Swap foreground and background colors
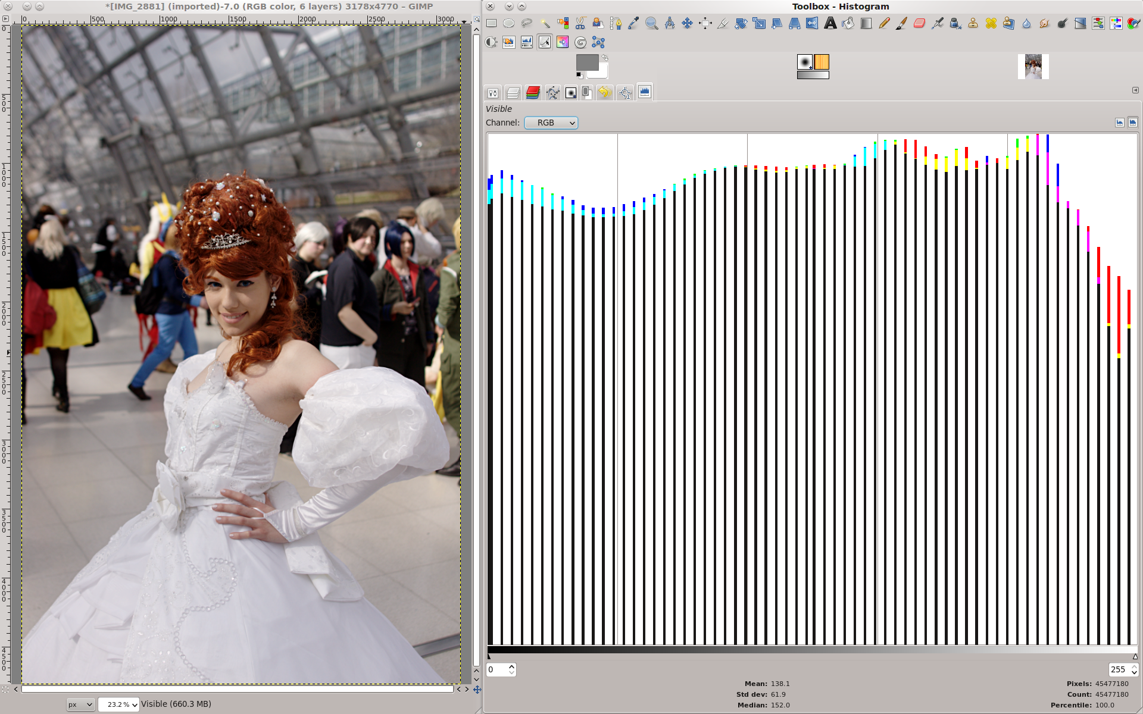Image resolution: width=1143 pixels, height=714 pixels. point(605,58)
